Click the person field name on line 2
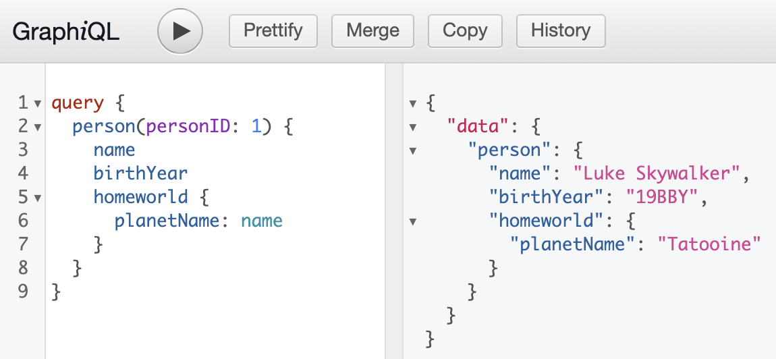 pos(104,128)
